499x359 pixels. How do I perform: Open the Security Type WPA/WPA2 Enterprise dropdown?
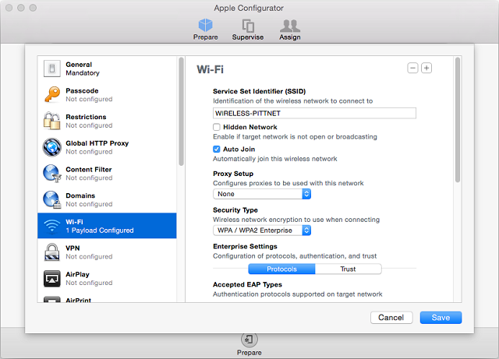pos(262,231)
